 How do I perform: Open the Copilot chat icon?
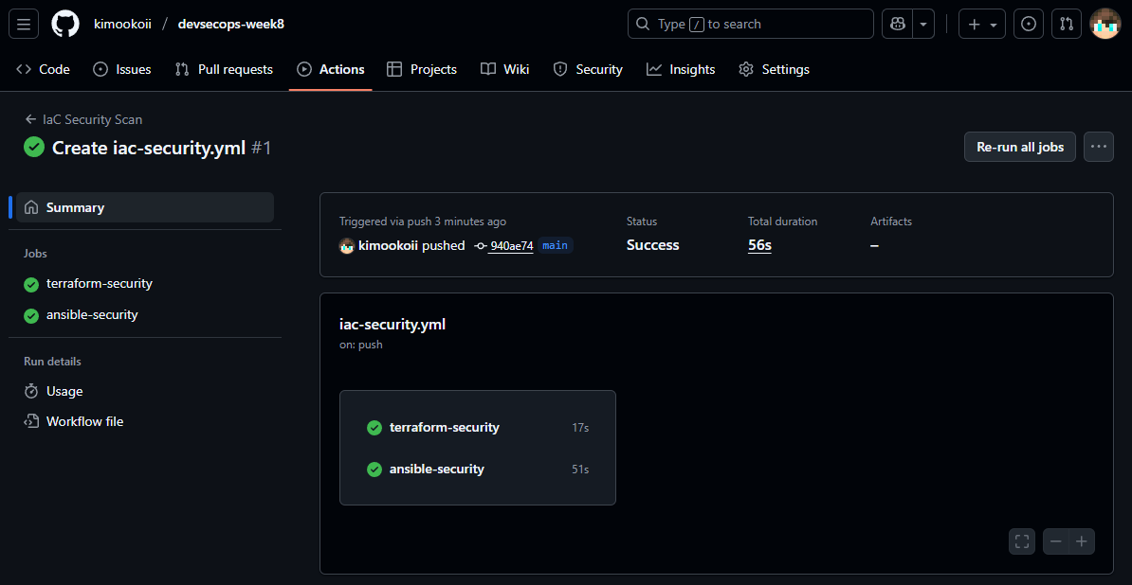897,24
